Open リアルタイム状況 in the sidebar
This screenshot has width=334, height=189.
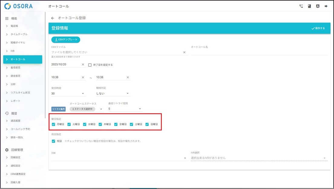(x=23, y=93)
